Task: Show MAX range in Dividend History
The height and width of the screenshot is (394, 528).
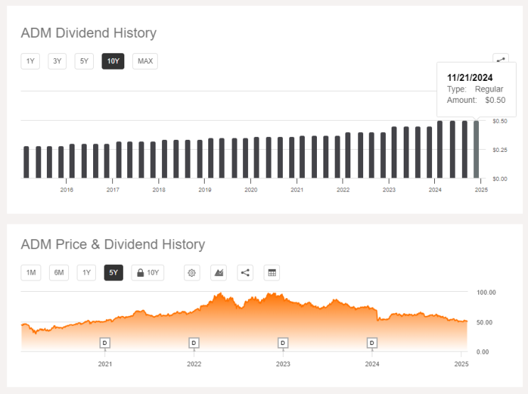Action: pos(145,61)
